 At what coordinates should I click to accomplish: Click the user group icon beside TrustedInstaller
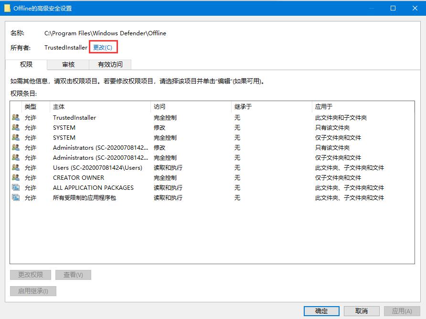15,117
